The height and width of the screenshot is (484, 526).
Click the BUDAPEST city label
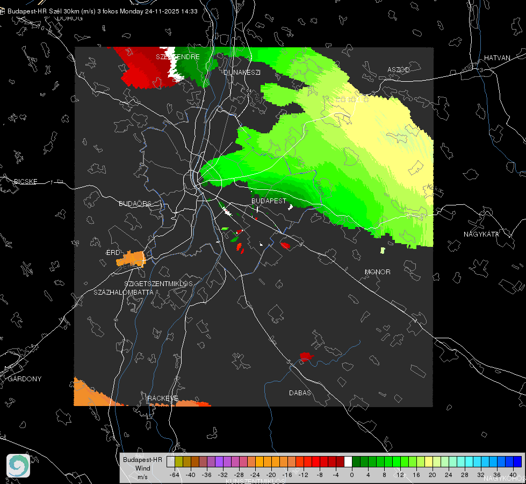269,201
